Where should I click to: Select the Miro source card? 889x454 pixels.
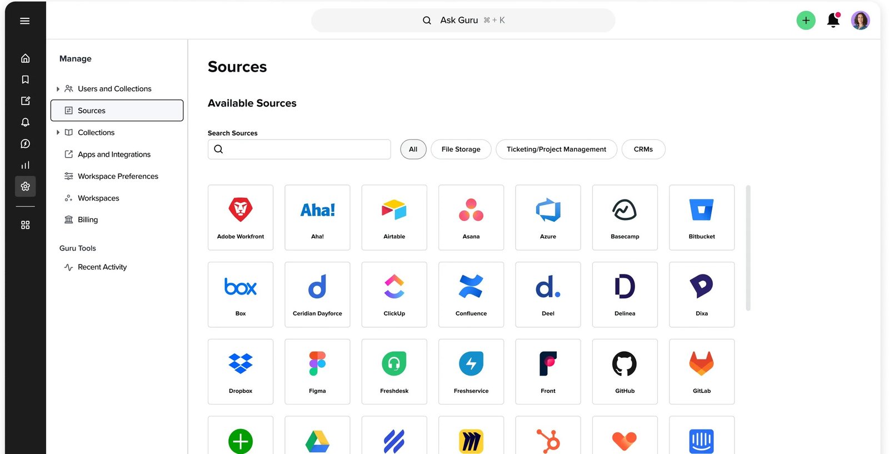pyautogui.click(x=471, y=435)
